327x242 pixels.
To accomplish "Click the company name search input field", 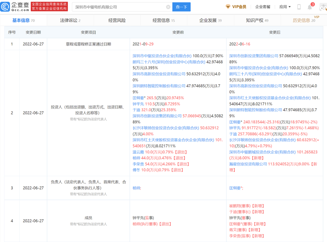I will click(x=120, y=7).
